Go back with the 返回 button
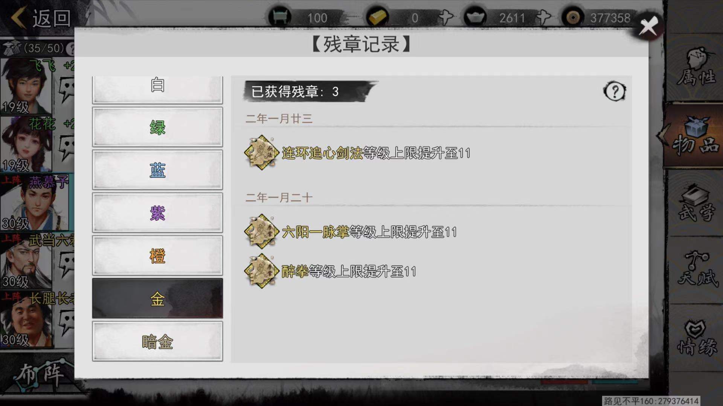Image resolution: width=723 pixels, height=406 pixels. coord(41,18)
